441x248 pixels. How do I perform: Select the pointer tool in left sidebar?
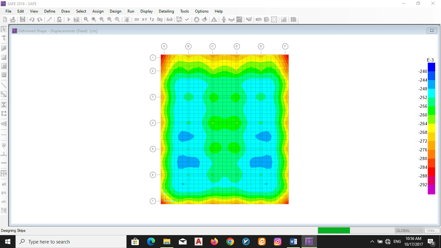[4, 29]
